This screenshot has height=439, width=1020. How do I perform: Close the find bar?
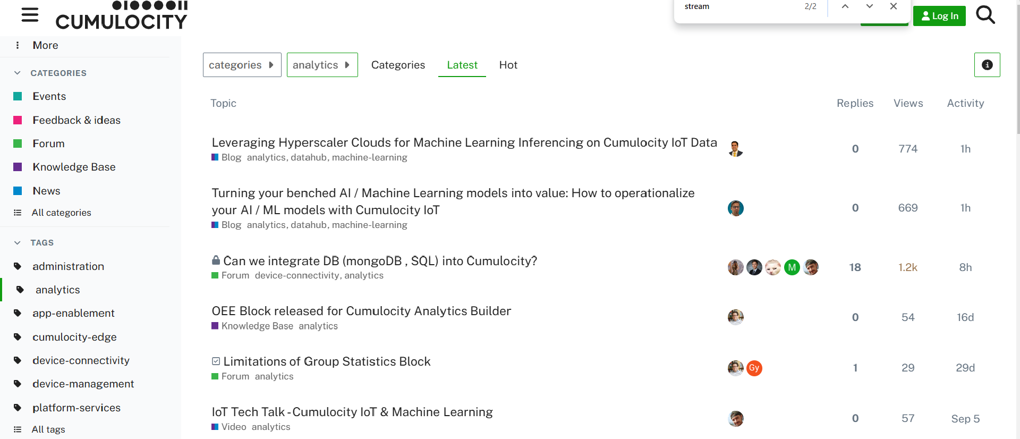(894, 6)
